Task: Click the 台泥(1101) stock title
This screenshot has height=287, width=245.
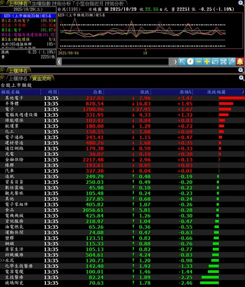Action: (x=69, y=9)
